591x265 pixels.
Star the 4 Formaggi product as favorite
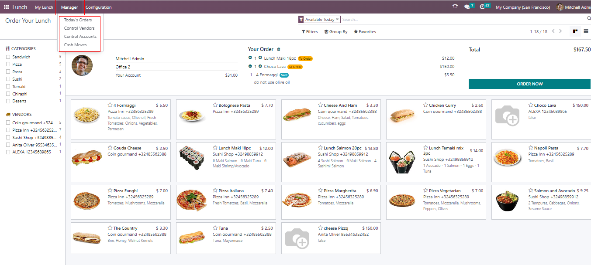coord(110,105)
